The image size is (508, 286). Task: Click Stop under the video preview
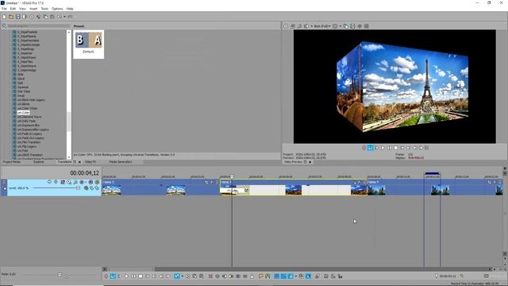(395, 148)
